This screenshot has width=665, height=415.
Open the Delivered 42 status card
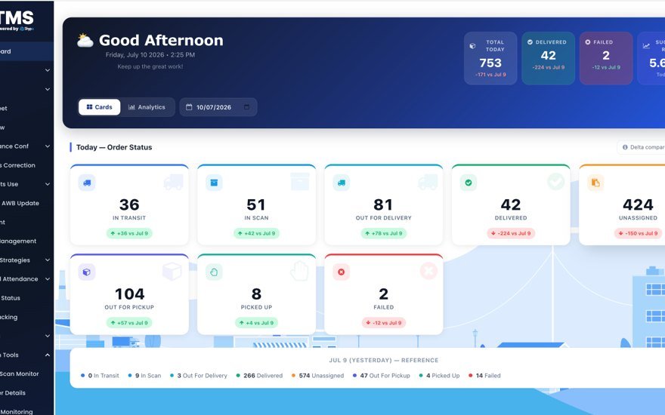coord(511,204)
